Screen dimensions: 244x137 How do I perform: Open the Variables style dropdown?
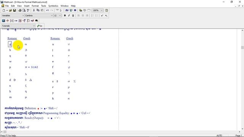tap(23, 16)
